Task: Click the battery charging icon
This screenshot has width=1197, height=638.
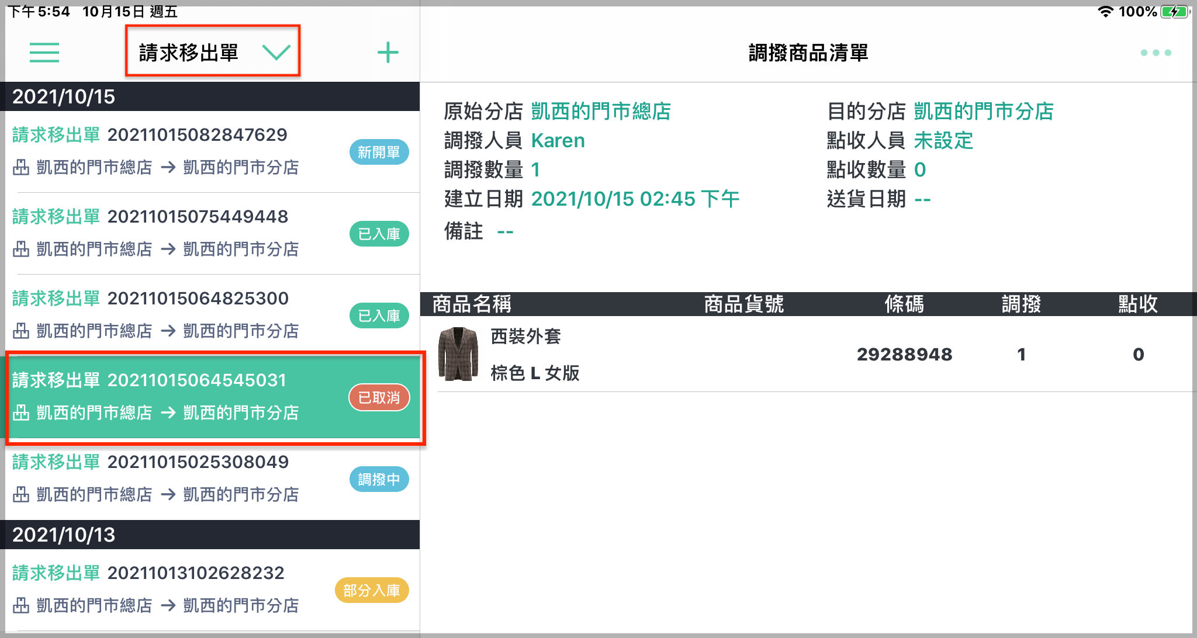Action: coord(1175,12)
